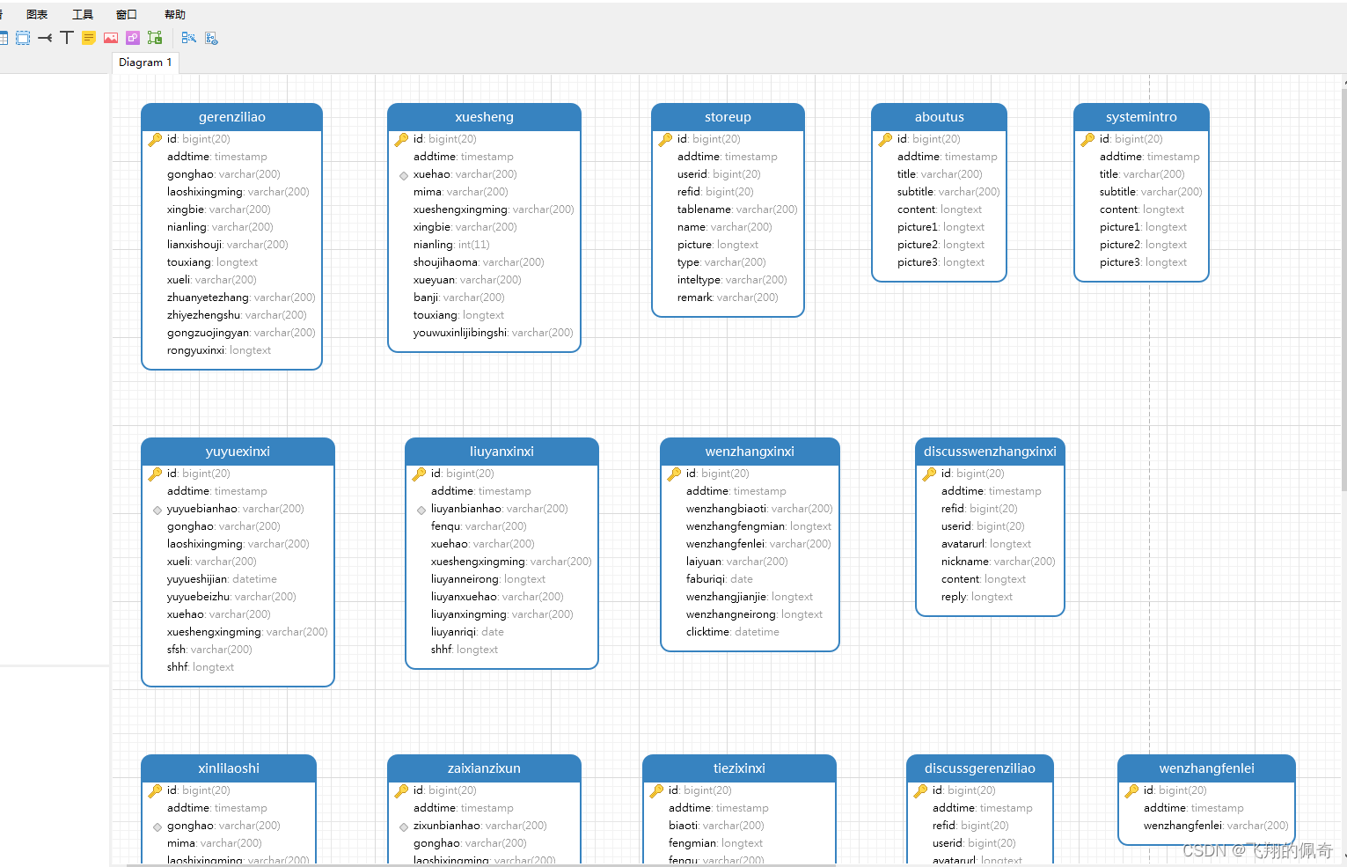
Task: Switch to the Diagram 1 tab
Action: coord(144,62)
